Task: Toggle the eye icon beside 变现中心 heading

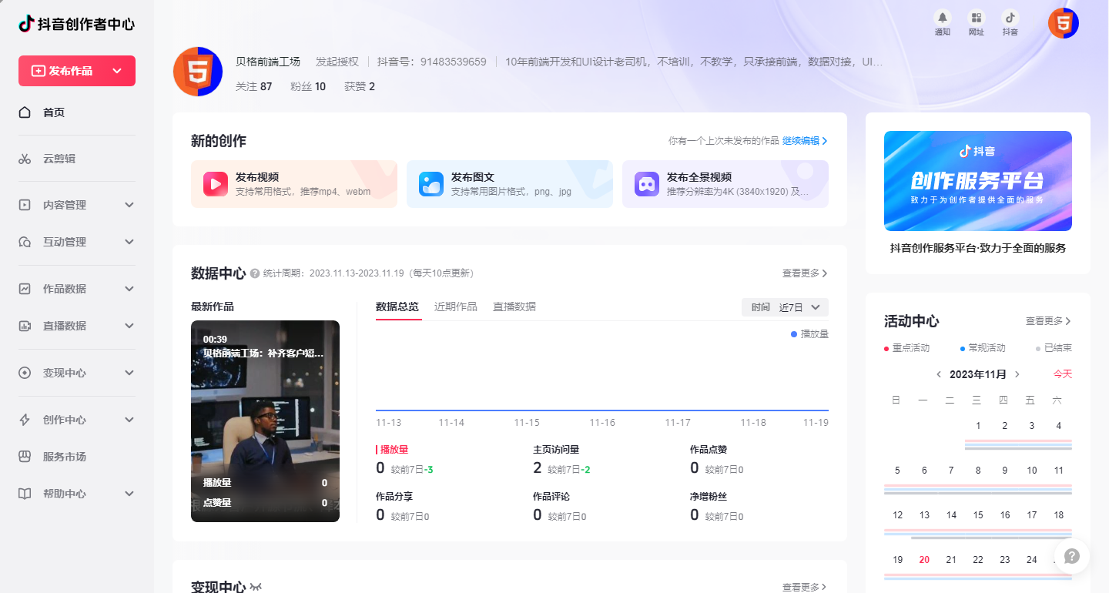Action: coord(256,588)
